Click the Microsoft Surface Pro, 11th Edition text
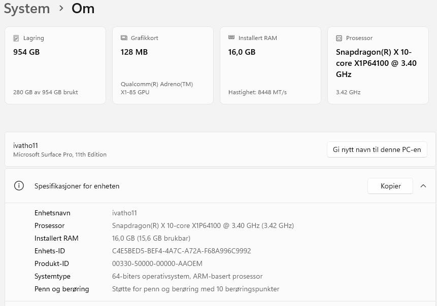Screen dimensions: 437x306 tap(60, 155)
